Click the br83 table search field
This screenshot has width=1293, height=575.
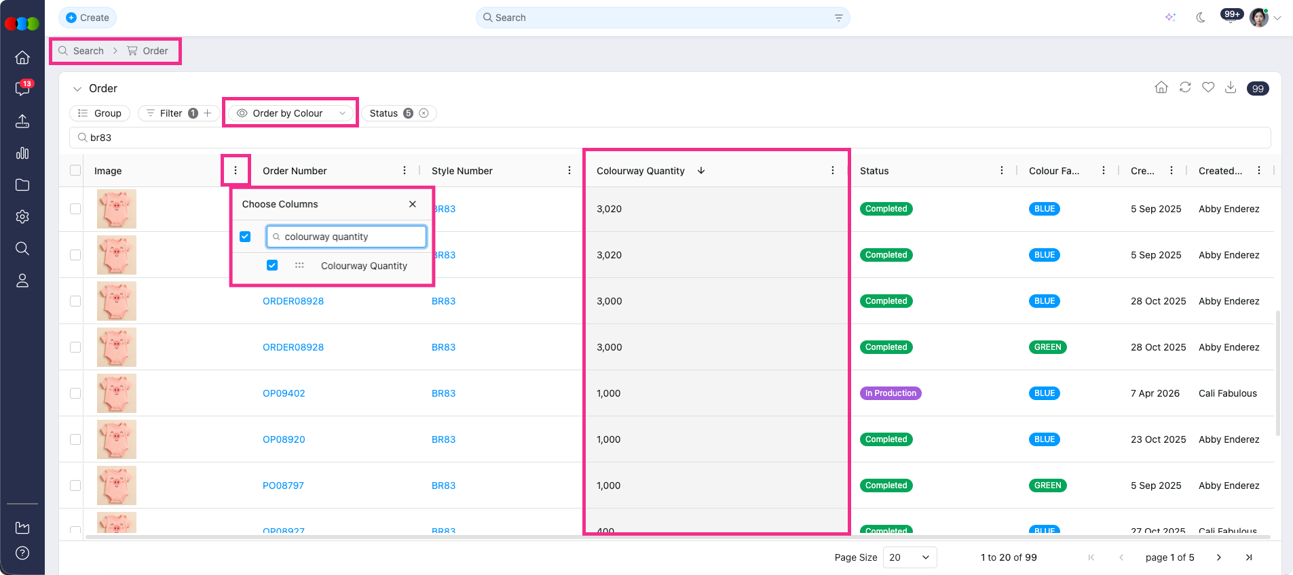[x=670, y=138]
